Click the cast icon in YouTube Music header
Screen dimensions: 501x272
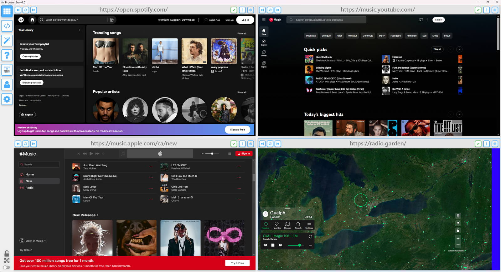tap(421, 20)
